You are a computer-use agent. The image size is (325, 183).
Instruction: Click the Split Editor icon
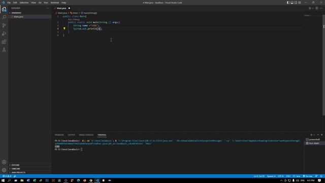point(317,8)
